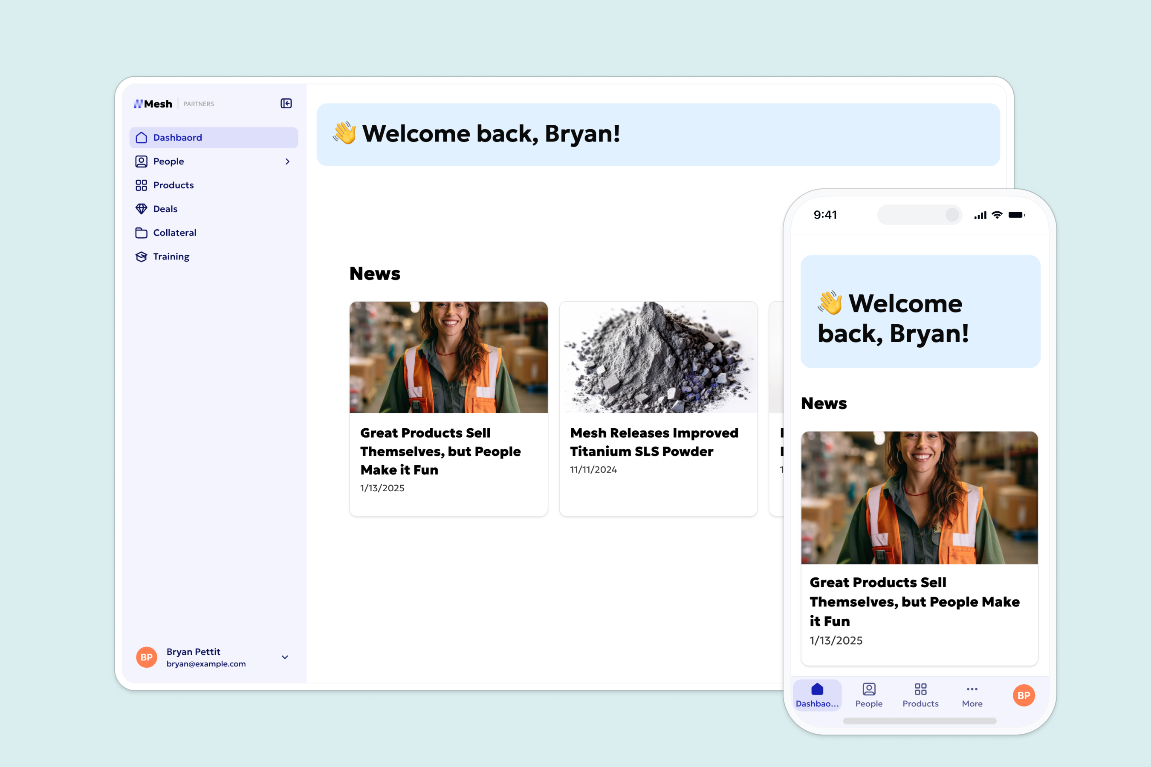Tap the More ellipsis icon in mobile nav
This screenshot has width=1151, height=767.
[972, 689]
